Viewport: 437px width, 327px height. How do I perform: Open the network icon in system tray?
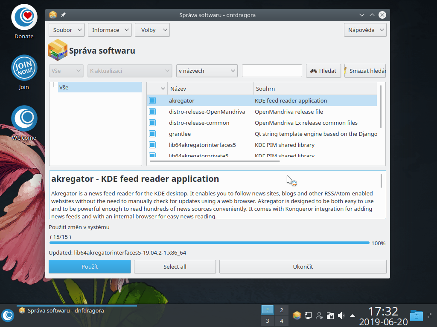[308, 315]
